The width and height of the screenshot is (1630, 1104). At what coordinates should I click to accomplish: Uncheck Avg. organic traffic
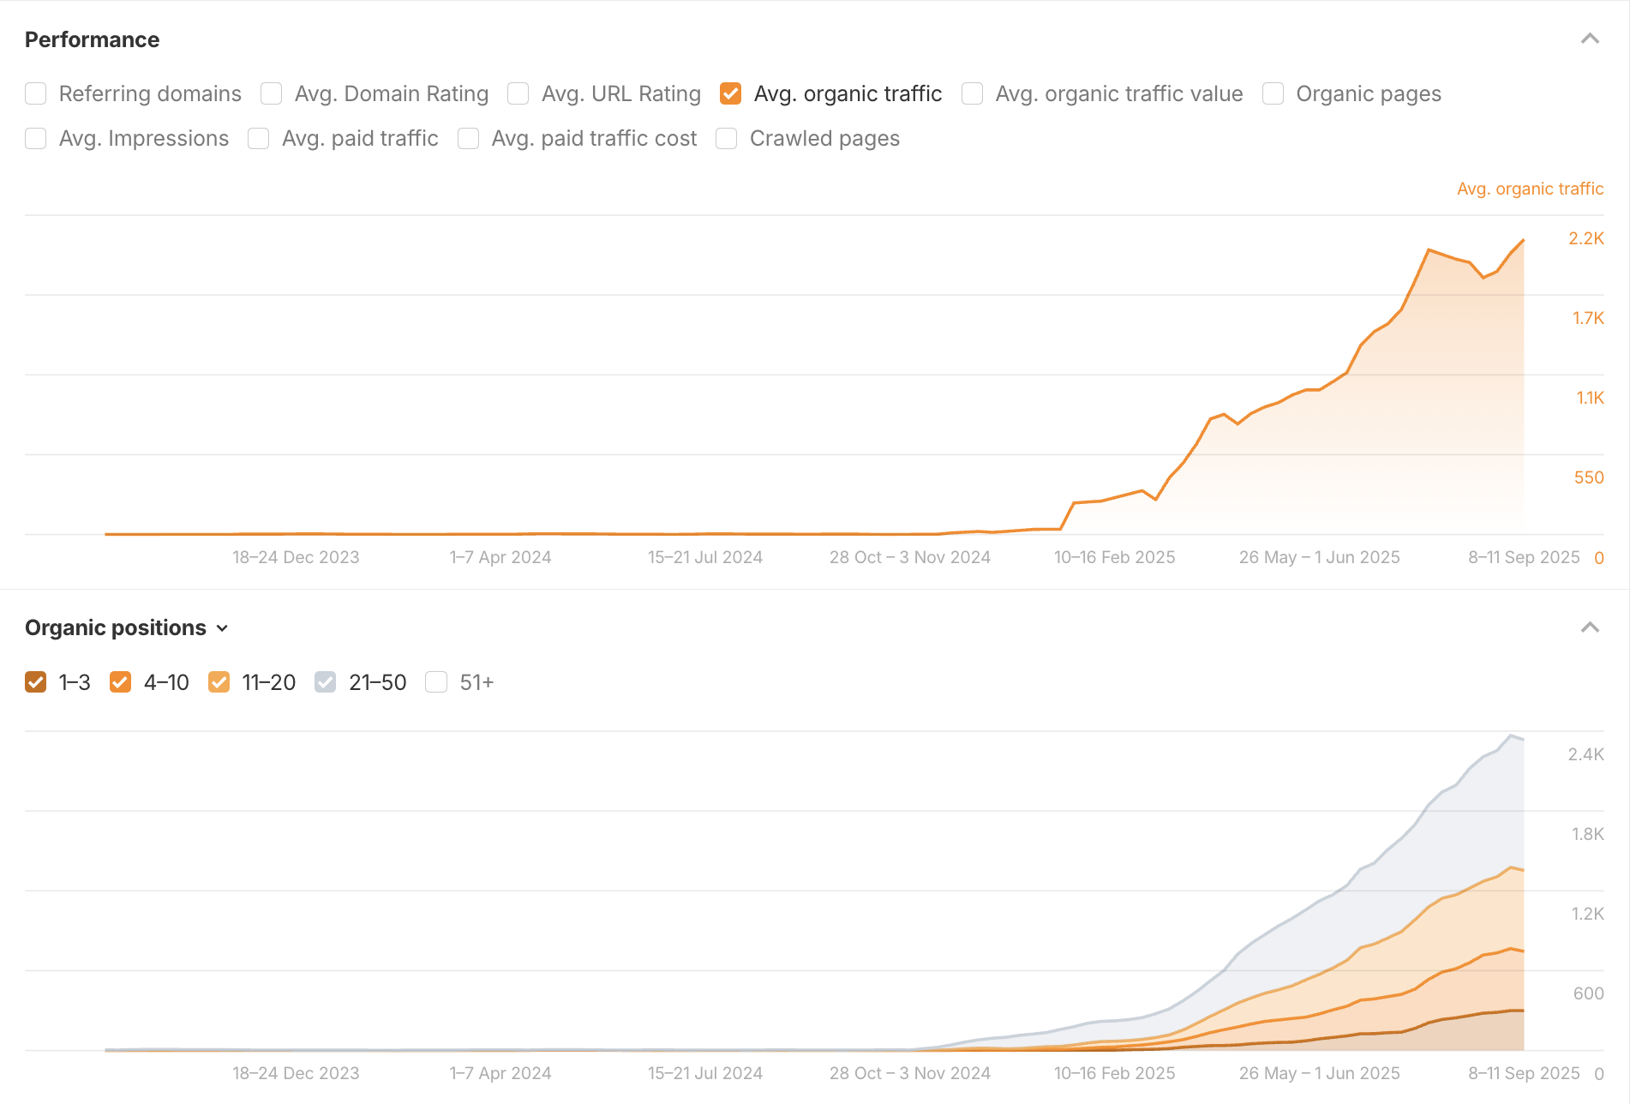[731, 93]
